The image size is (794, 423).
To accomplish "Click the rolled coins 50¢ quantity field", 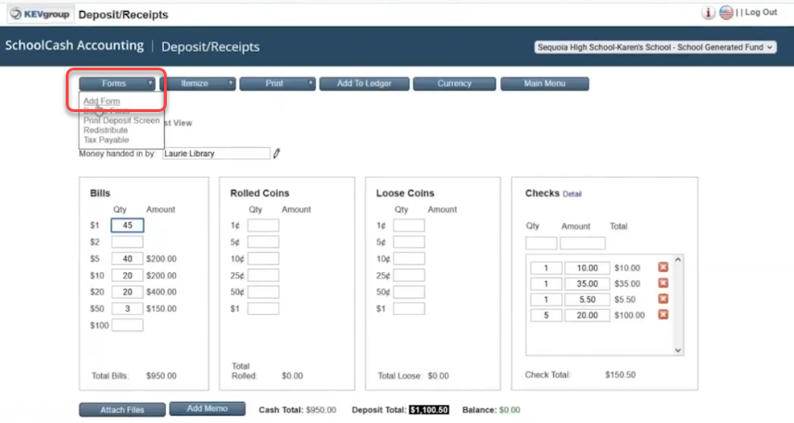I will (x=263, y=292).
